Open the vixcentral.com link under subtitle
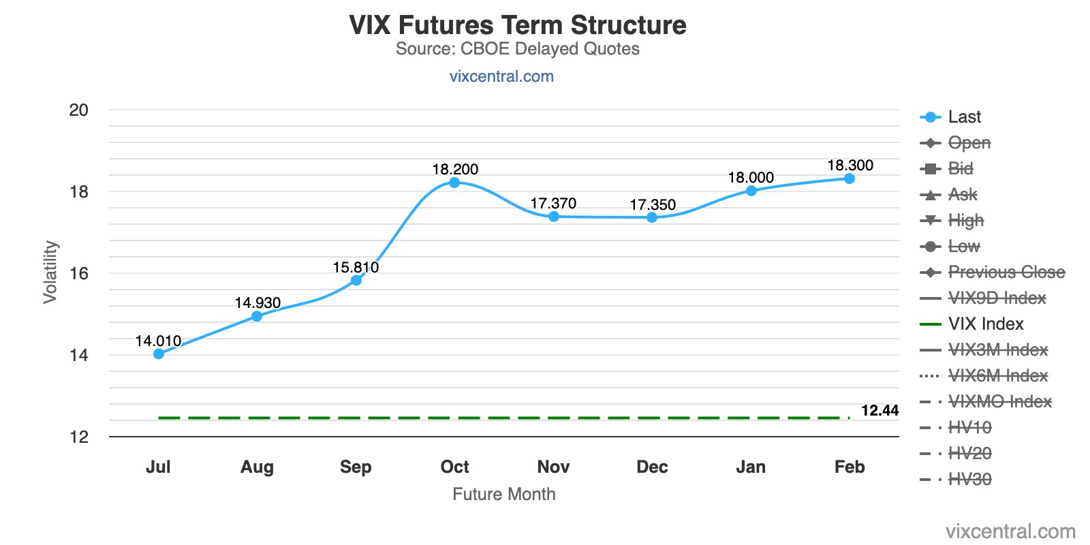 (x=501, y=76)
